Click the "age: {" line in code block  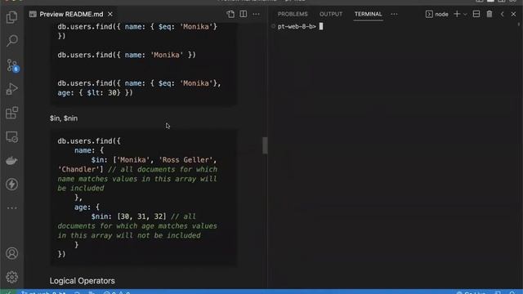point(87,207)
